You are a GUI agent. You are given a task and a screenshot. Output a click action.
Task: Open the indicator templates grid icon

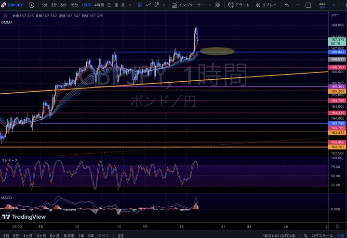pos(218,5)
